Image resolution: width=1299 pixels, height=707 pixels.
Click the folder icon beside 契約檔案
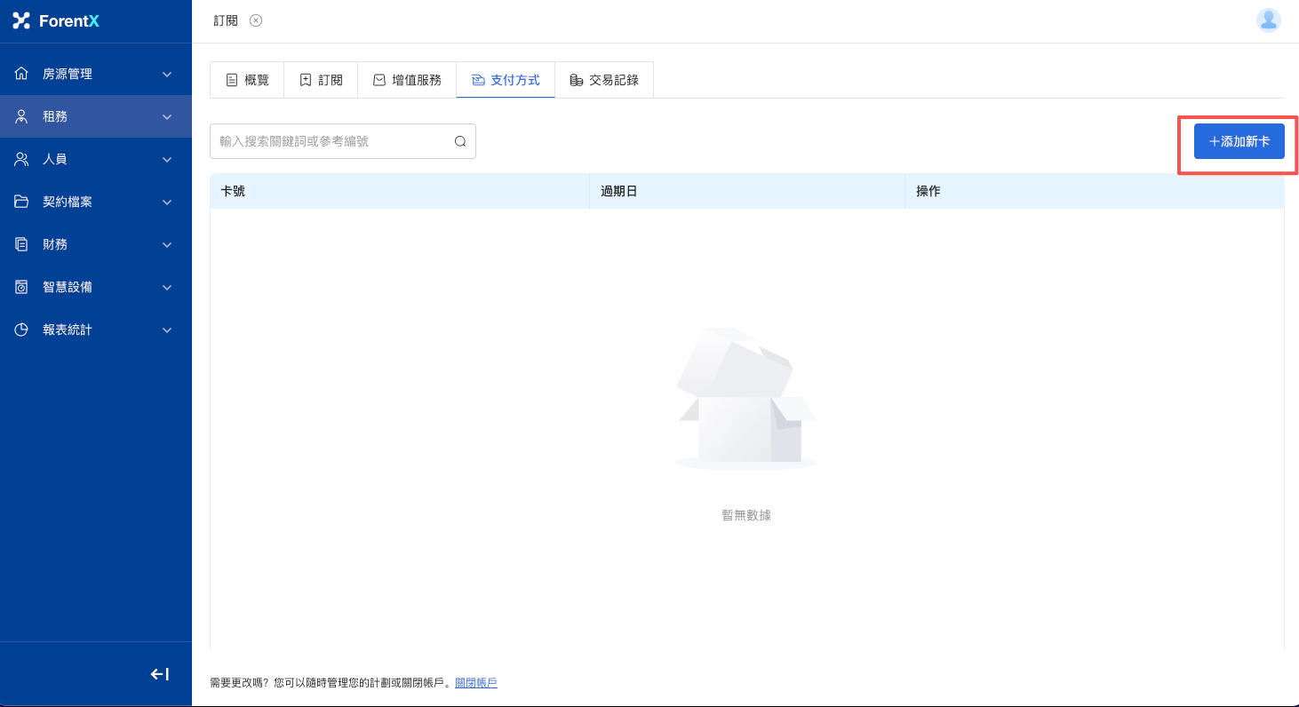(x=21, y=202)
